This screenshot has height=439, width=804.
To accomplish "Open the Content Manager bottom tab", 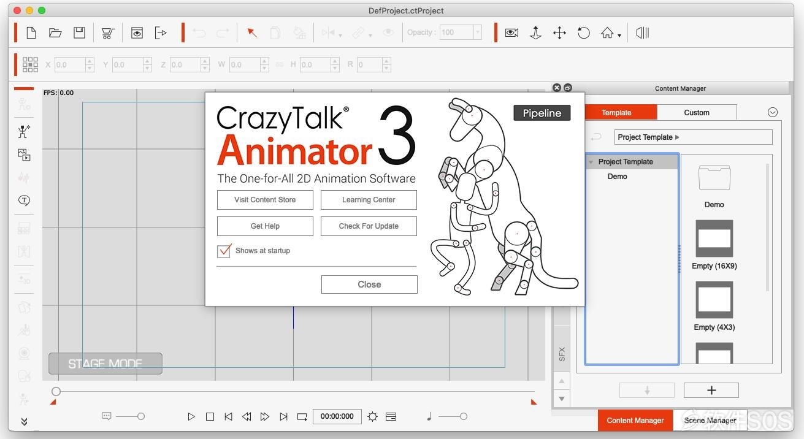I will pyautogui.click(x=635, y=421).
